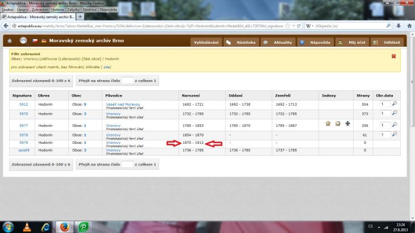Go to the archive home icon

coord(10,41)
